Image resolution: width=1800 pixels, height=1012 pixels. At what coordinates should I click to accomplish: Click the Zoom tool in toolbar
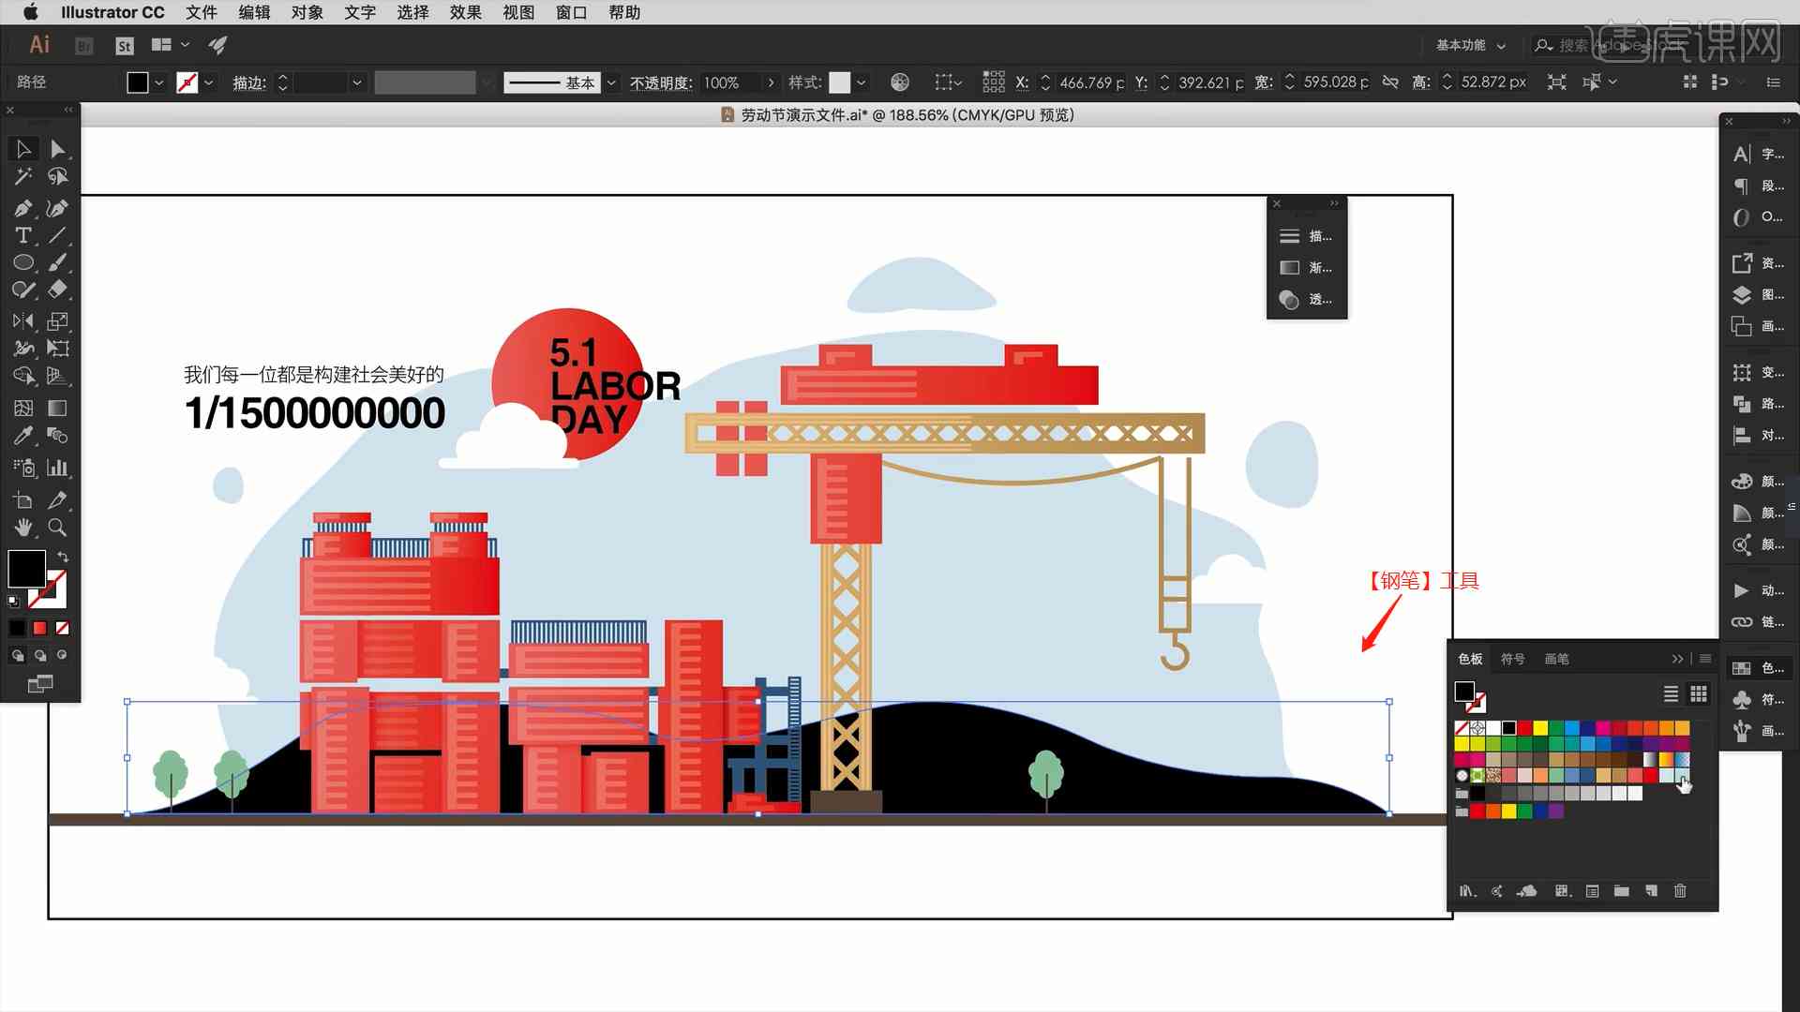[58, 528]
